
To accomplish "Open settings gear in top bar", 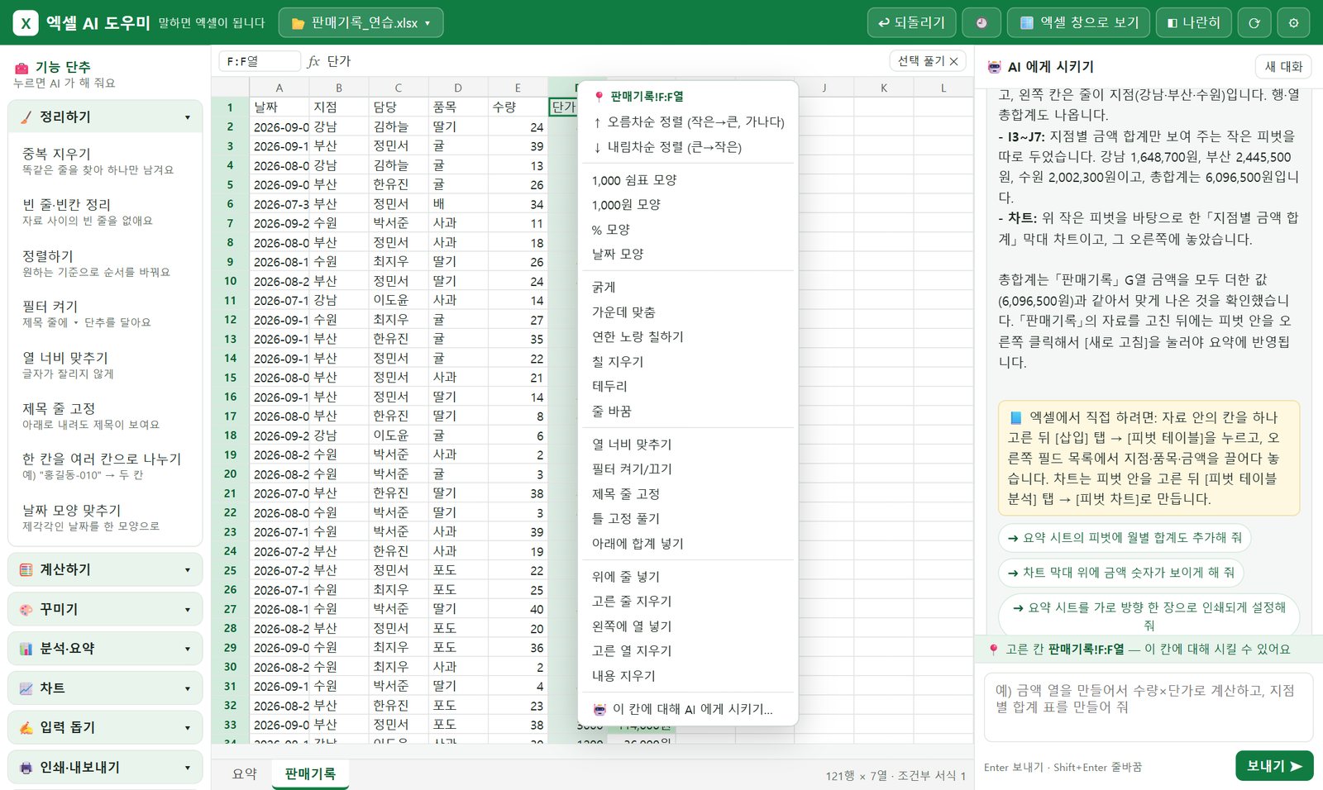I will pos(1293,23).
